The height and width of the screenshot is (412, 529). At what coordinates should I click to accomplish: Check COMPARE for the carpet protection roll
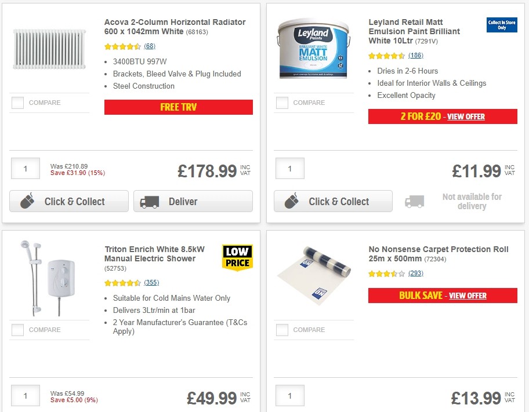coord(281,330)
